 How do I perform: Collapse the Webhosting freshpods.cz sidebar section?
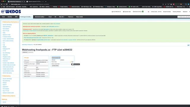click(10, 22)
